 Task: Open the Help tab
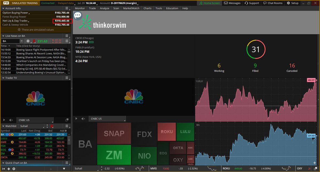185,8
